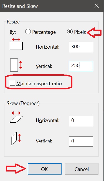Focus the Skew Vertical degrees field
104x181 pixels.
(x=81, y=141)
